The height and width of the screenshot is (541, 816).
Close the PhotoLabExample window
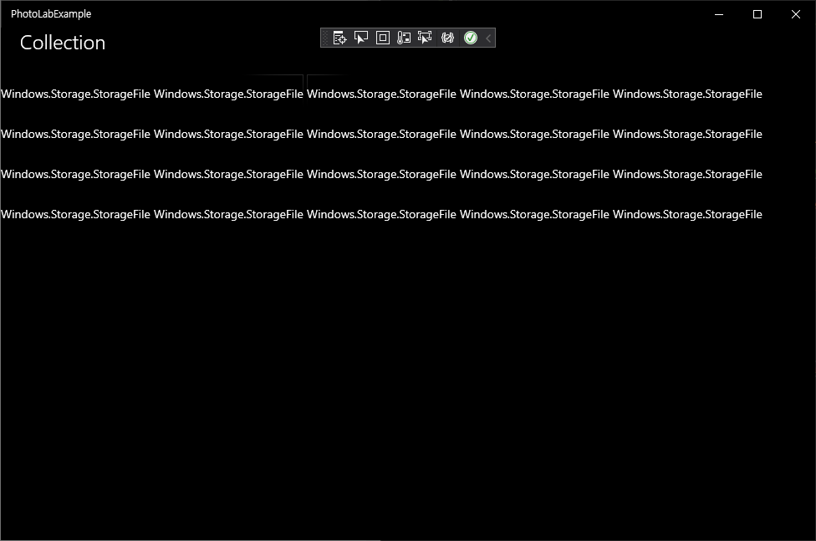796,14
